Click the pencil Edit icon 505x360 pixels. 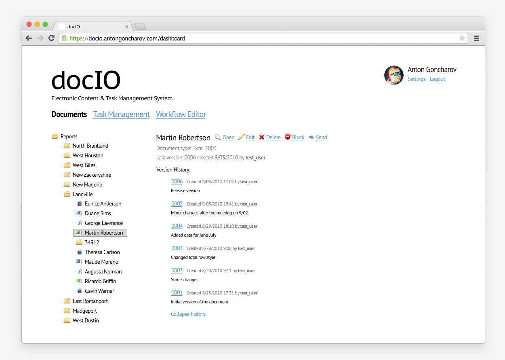242,137
